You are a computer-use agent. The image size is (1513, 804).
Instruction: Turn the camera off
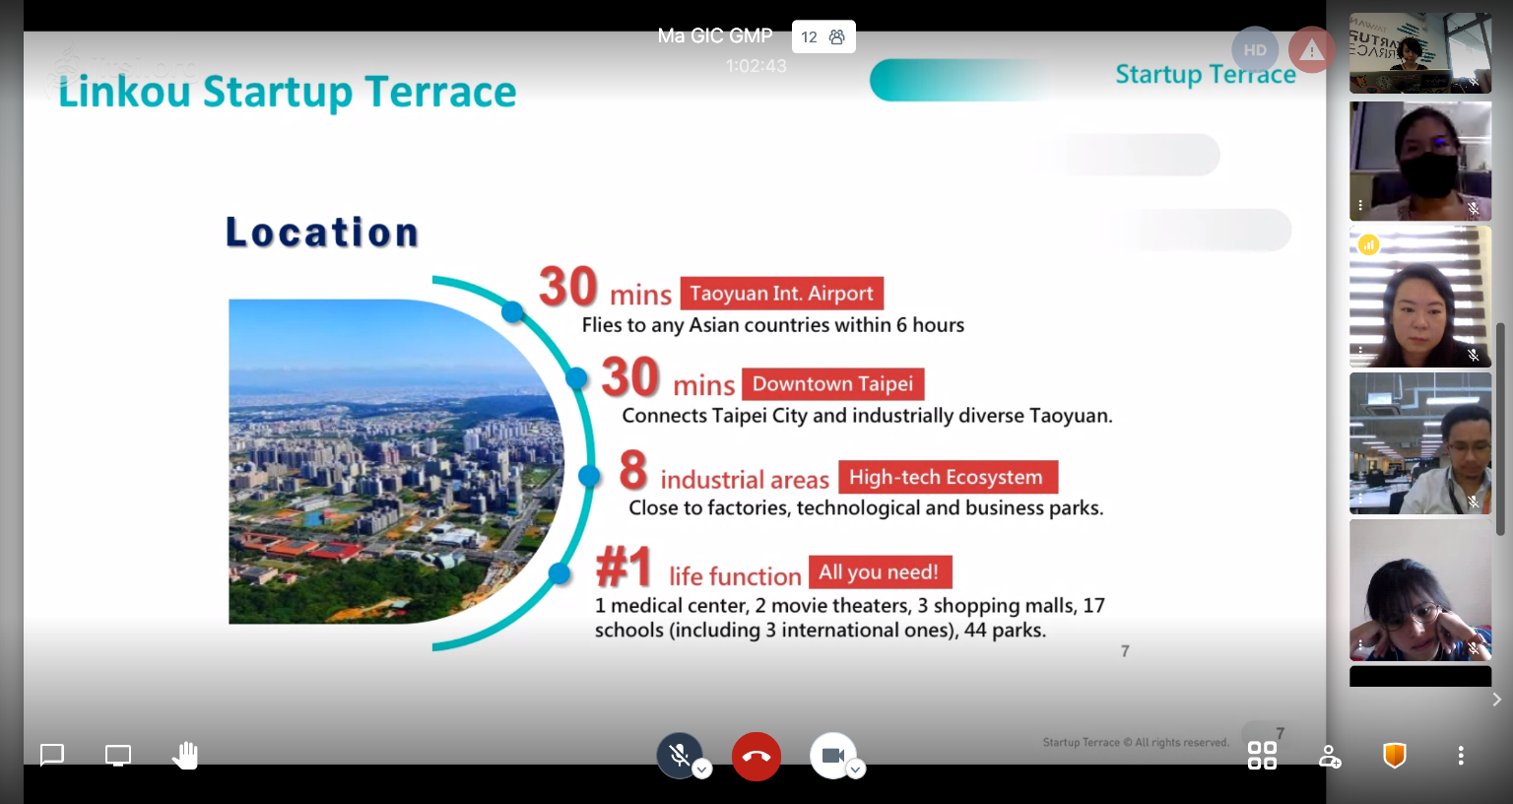pyautogui.click(x=832, y=756)
